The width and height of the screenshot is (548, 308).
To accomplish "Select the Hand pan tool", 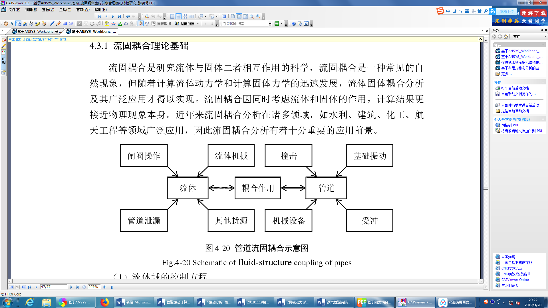I will tap(6, 24).
